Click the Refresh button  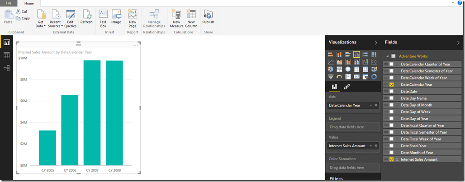point(86,17)
